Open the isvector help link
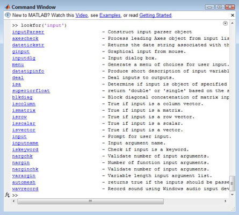Viewport: 239px width, 215px height. pyautogui.click(x=24, y=130)
